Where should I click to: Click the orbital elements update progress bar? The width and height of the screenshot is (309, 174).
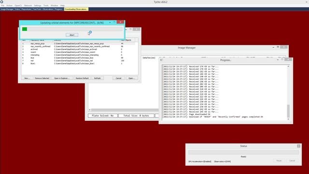coord(72,29)
